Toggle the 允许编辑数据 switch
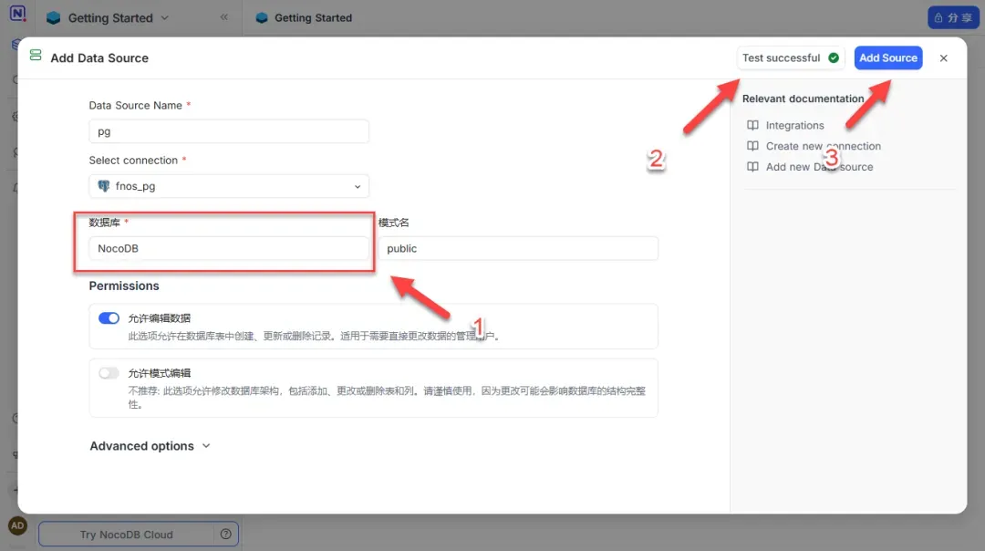 [x=109, y=317]
